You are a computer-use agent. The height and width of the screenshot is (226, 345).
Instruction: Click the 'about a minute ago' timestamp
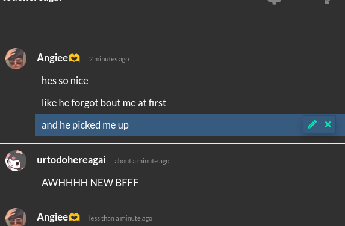(142, 161)
